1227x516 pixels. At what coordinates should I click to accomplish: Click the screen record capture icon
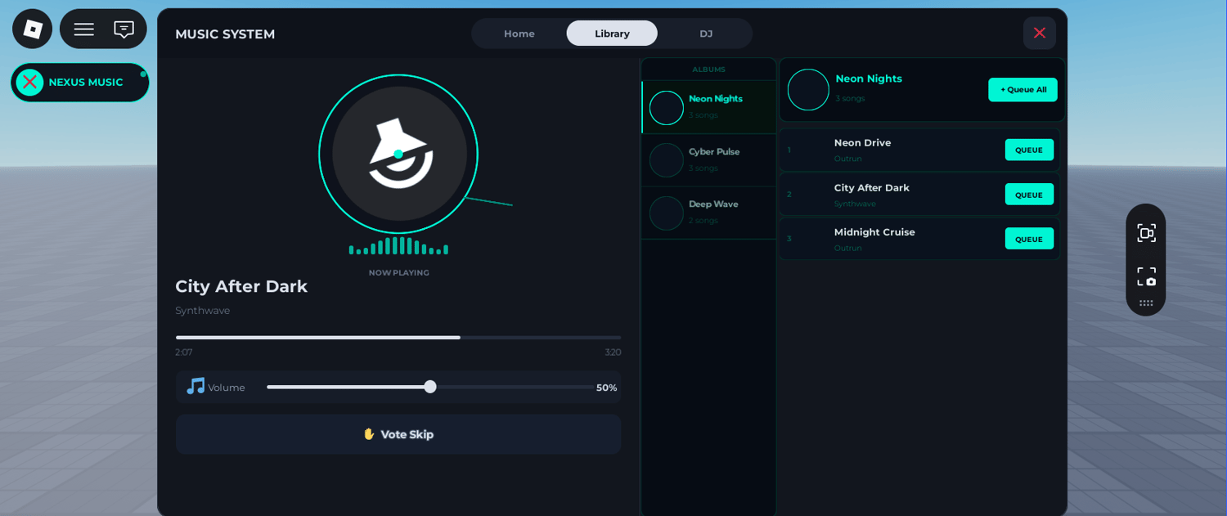(1146, 233)
